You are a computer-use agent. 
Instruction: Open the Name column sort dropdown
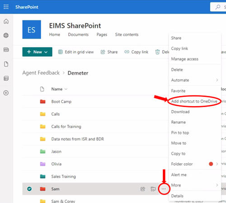click(x=66, y=89)
